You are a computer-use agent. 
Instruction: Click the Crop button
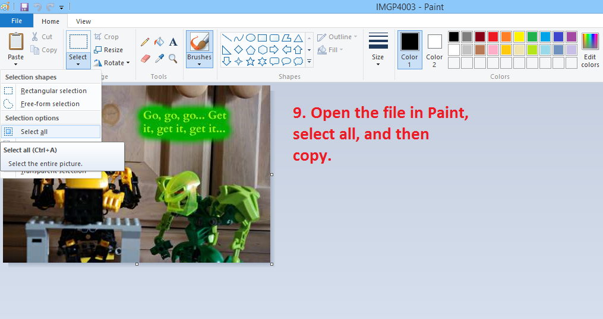(x=106, y=37)
